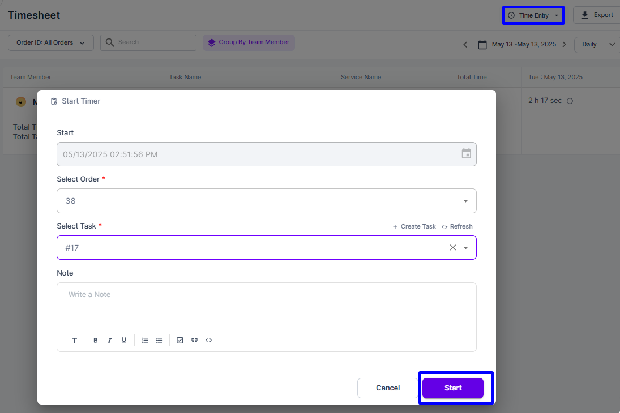Open text heading style tool

tap(75, 341)
